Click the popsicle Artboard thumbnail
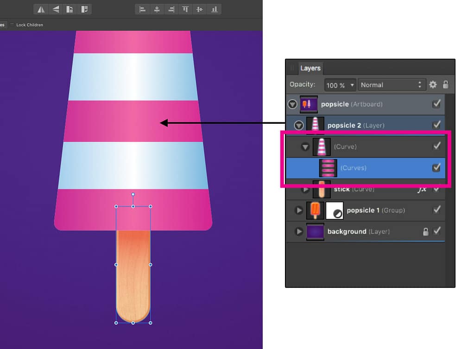This screenshot has width=474, height=349. pos(309,104)
